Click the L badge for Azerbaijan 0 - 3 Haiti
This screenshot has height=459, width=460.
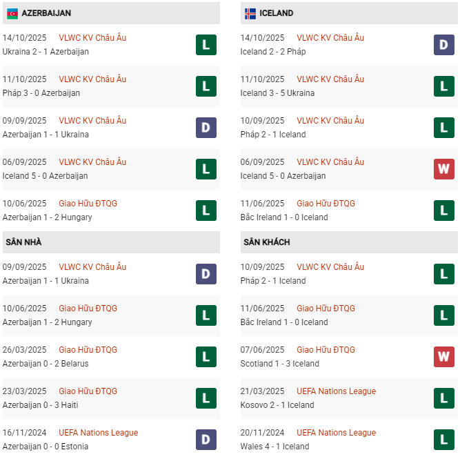click(x=206, y=398)
